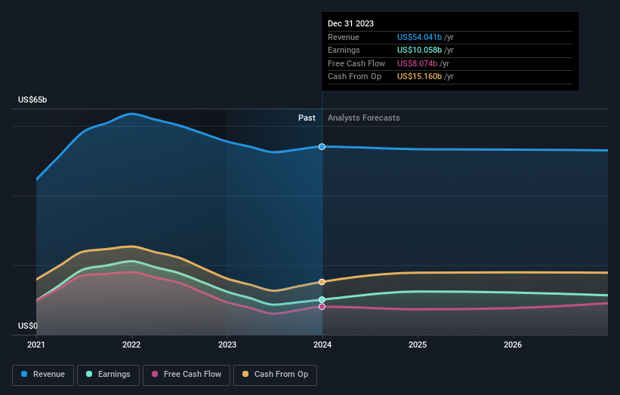
Task: Click the teal Earnings legend dot
Action: pyautogui.click(x=89, y=374)
